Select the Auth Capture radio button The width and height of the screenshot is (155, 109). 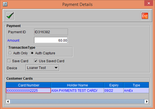click(x=32, y=53)
